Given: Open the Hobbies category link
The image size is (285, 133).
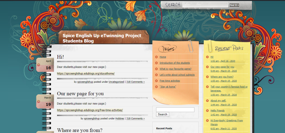Looking at the screenshot, I should click(120, 118).
